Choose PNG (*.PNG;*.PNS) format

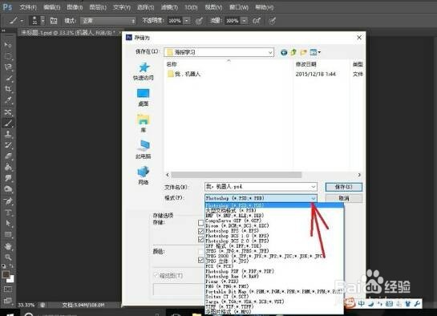[274, 286]
